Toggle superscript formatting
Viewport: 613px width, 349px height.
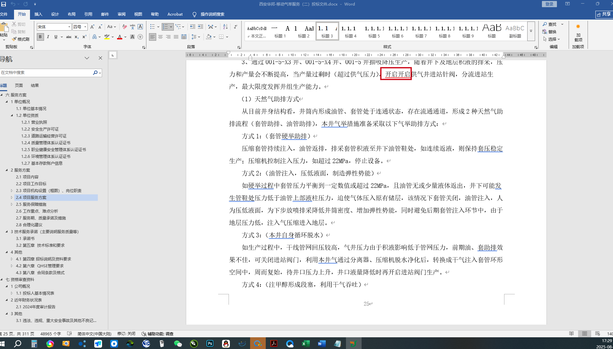(84, 37)
